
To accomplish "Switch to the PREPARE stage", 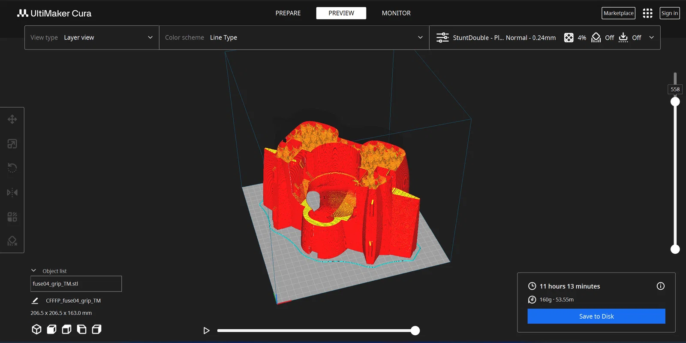I will pos(288,13).
